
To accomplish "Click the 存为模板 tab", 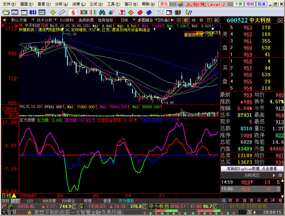I will tap(126, 201).
